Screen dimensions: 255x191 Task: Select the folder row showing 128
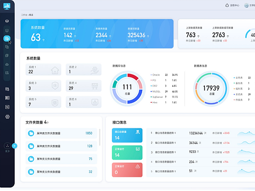(61, 146)
